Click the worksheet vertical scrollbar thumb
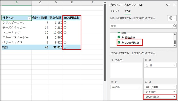Viewport: 178px width, 101px height. [x=105, y=43]
